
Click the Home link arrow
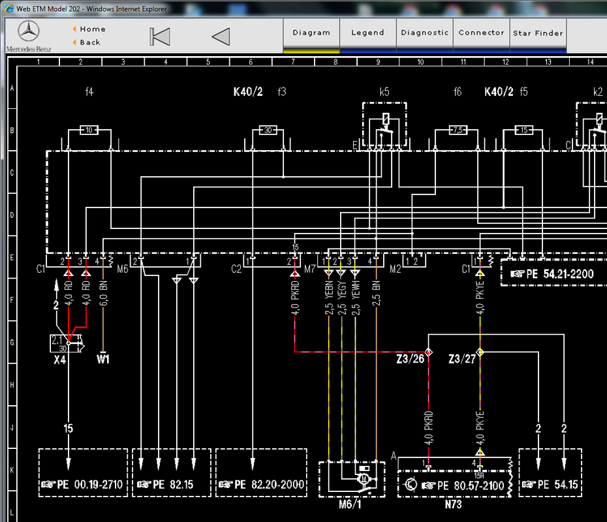point(74,29)
